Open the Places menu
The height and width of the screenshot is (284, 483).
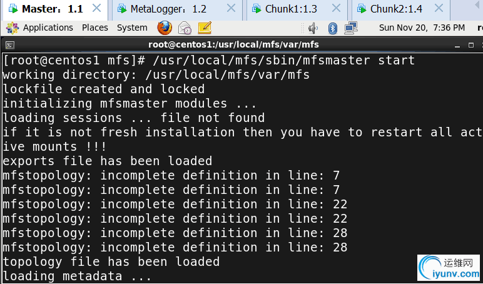pyautogui.click(x=95, y=28)
